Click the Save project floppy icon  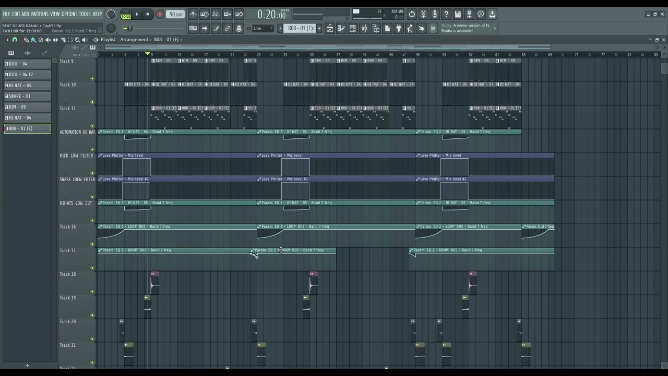tap(458, 15)
